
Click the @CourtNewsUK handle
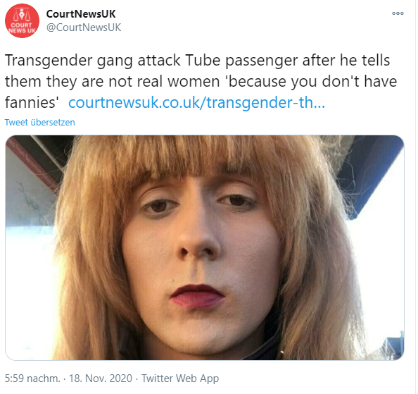(x=84, y=27)
